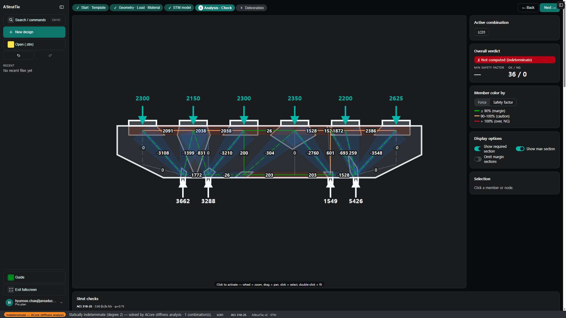Select the member labeled 1872

coord(338,131)
